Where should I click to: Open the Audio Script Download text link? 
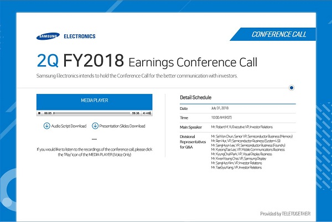click(69, 125)
